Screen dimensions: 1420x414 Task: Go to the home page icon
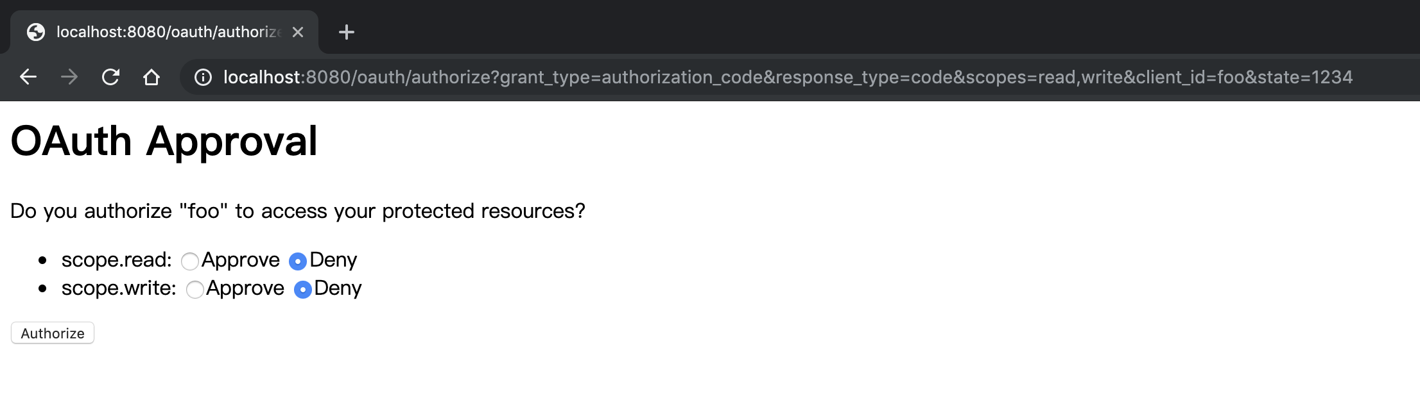(152, 78)
